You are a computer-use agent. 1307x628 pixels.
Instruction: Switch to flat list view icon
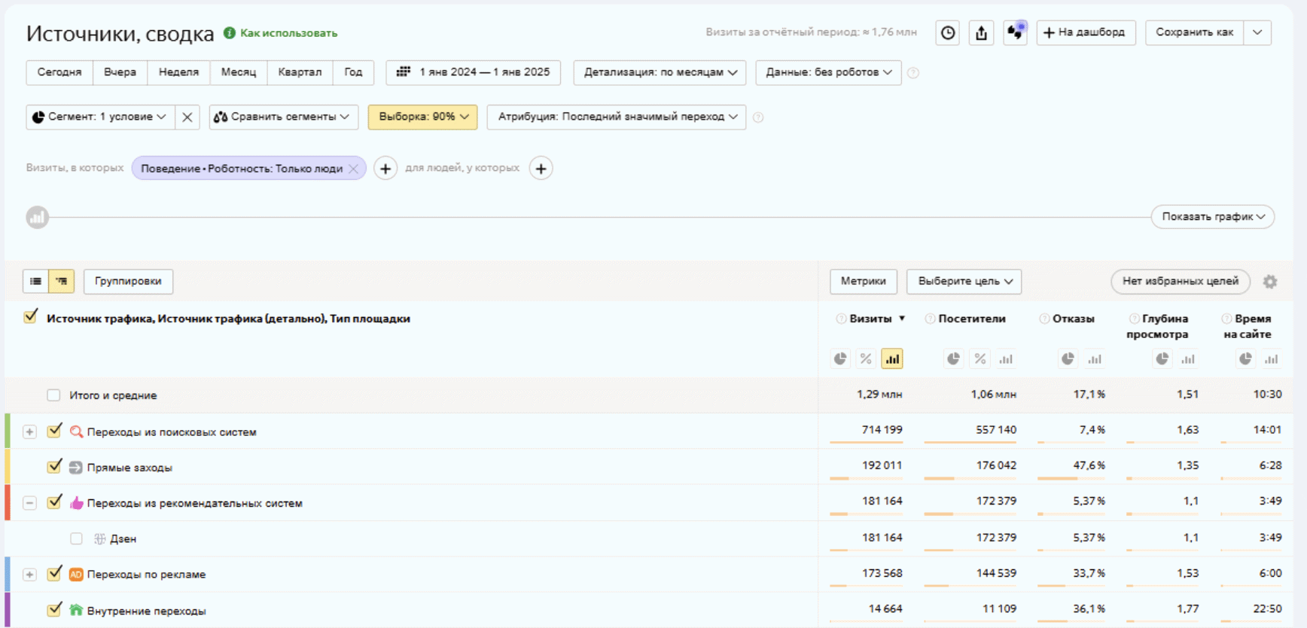coord(35,281)
